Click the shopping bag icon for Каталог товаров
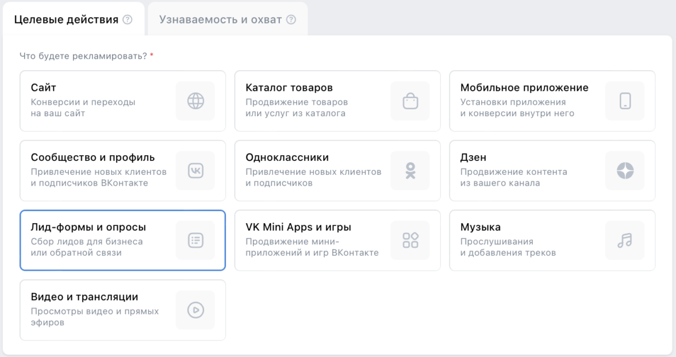The height and width of the screenshot is (357, 676). coord(410,101)
